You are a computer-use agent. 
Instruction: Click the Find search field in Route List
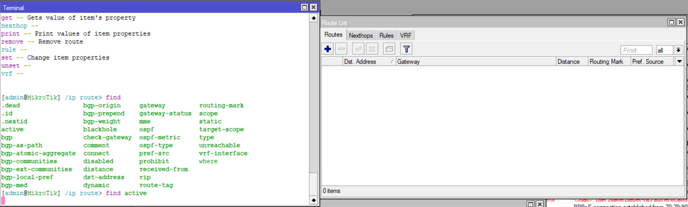pyautogui.click(x=636, y=50)
